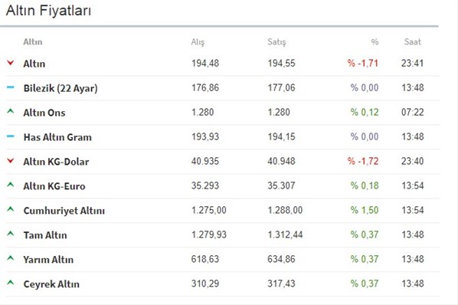Viewport: 458px width, 305px height.
Task: Open the Cumhuriyet Altını link
Action: [64, 211]
